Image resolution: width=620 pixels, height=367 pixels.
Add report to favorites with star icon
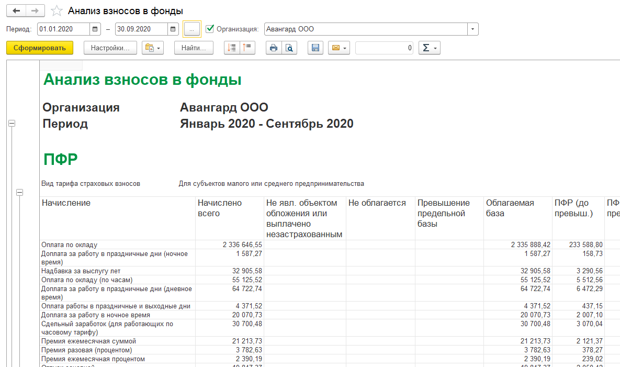point(57,10)
